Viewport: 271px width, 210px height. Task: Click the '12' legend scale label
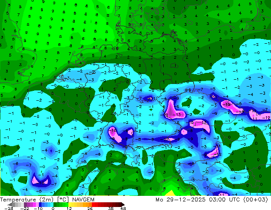coord(69,208)
